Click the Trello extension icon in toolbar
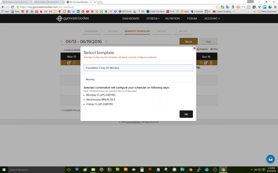278x173 pixels. click(265, 7)
